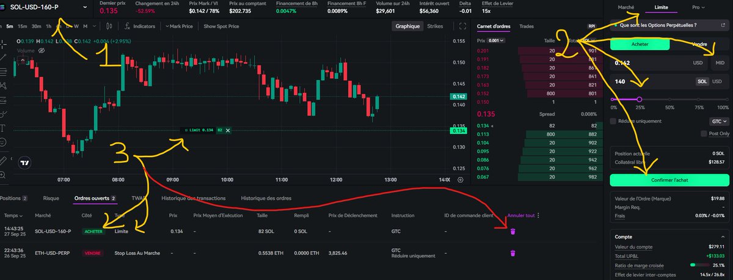Toggle the RPI order book option
The width and height of the screenshot is (733, 280).
coord(591,26)
